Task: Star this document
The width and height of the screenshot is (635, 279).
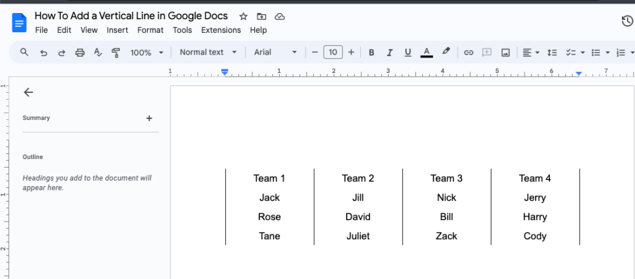Action: coord(243,16)
